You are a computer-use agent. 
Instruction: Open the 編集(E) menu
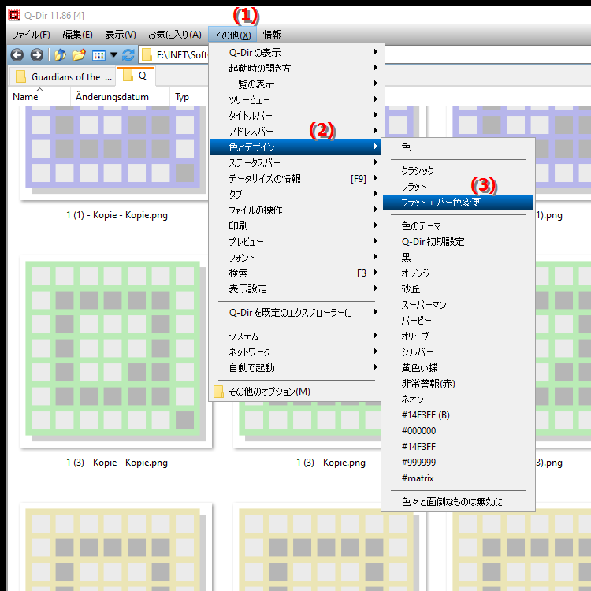point(78,35)
